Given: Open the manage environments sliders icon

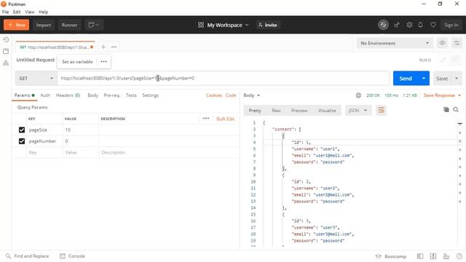Looking at the screenshot, I should 457,44.
